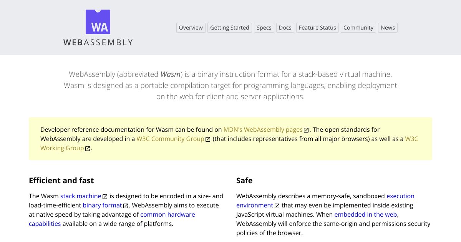Click external-link icon next to stack machine
The height and width of the screenshot is (242, 461).
click(105, 197)
